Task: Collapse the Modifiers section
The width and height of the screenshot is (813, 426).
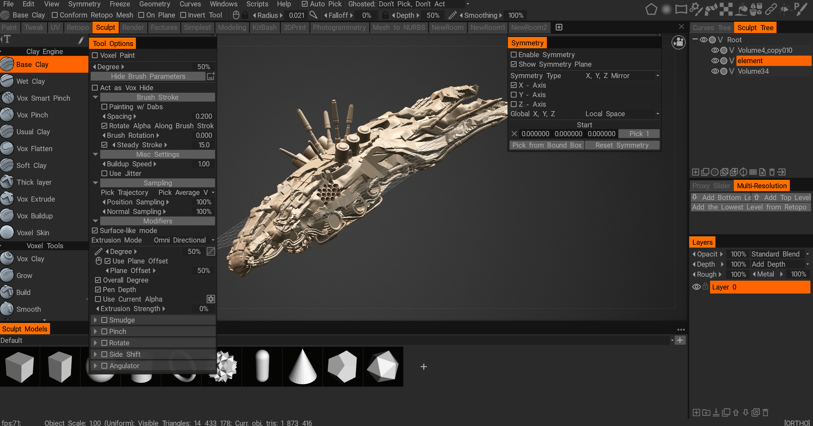Action: (x=95, y=221)
